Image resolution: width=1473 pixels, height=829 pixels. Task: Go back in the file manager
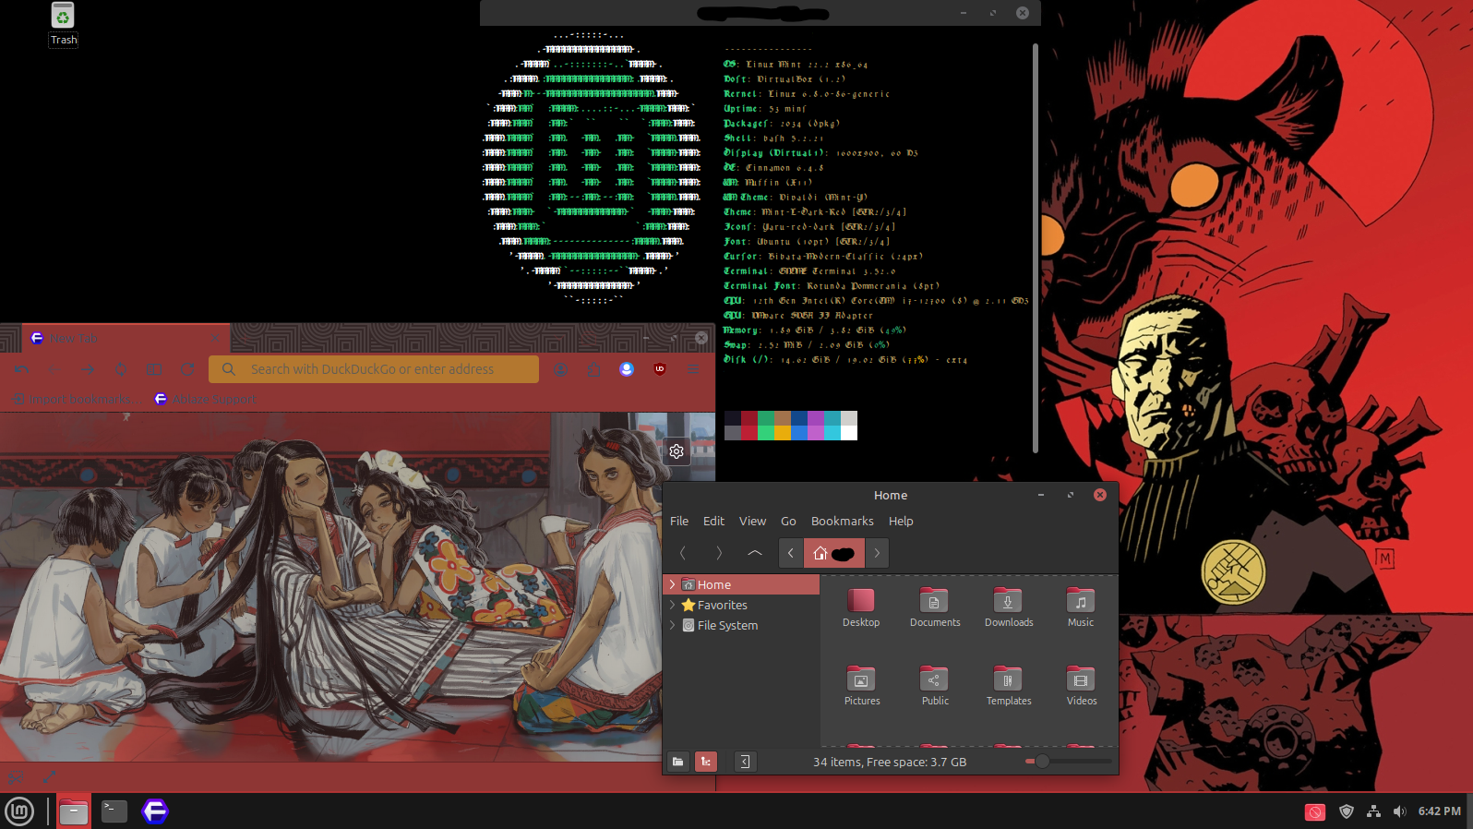point(683,553)
